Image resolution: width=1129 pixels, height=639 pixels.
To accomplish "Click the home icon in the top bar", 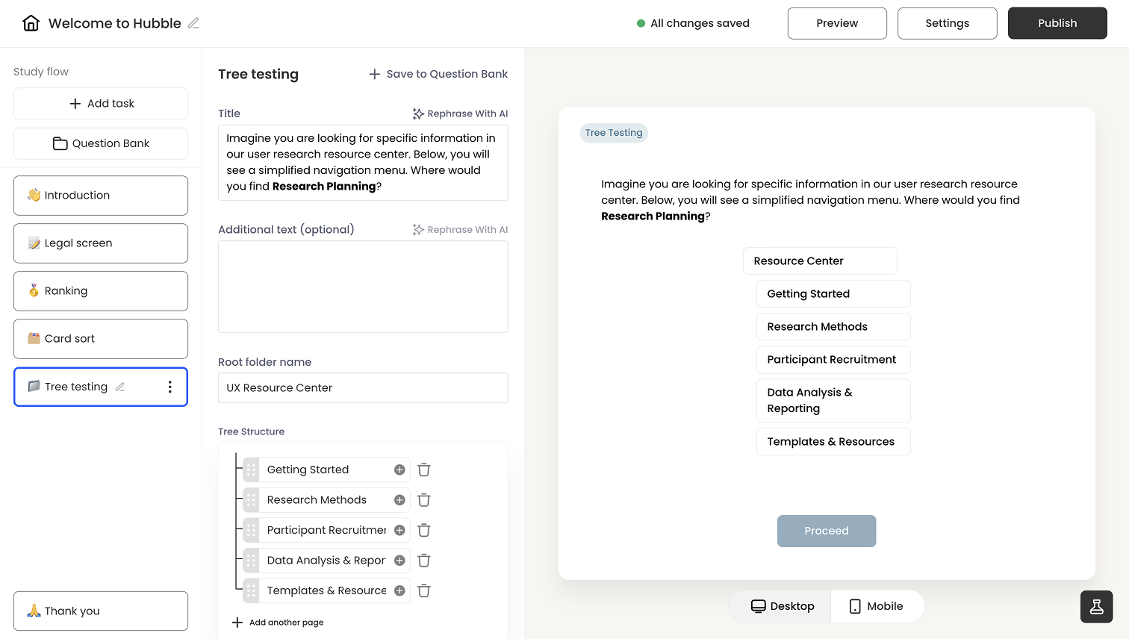I will tap(30, 23).
